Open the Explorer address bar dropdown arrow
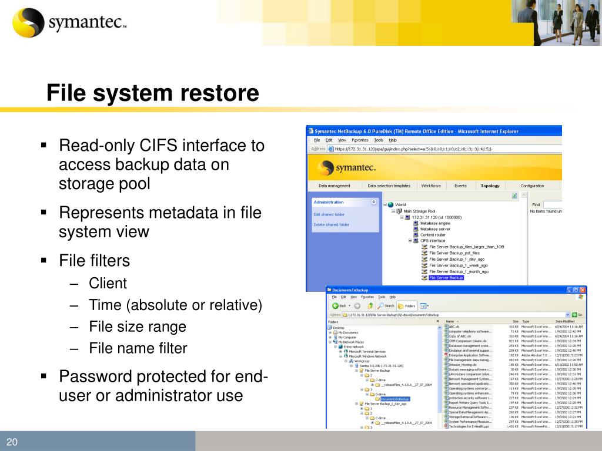 coord(568,315)
